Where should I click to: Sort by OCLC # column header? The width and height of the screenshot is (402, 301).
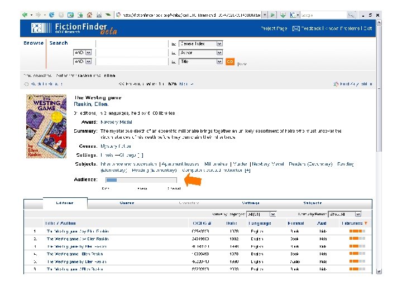tap(202, 223)
